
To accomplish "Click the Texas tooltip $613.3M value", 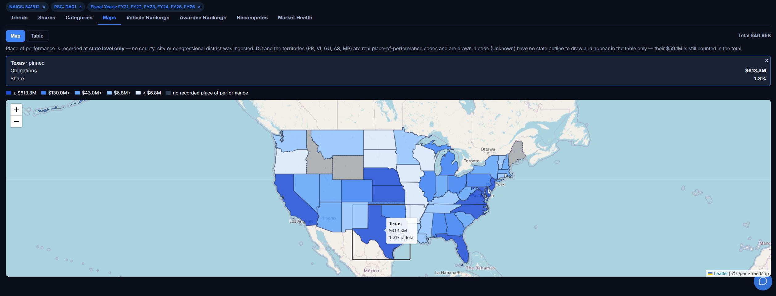I will tap(398, 230).
